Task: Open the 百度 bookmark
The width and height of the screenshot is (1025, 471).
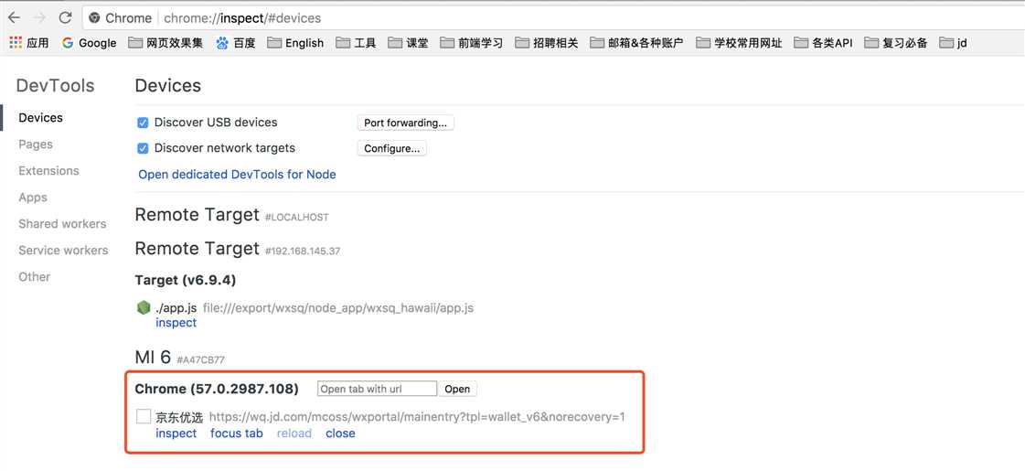Action: 236,43
